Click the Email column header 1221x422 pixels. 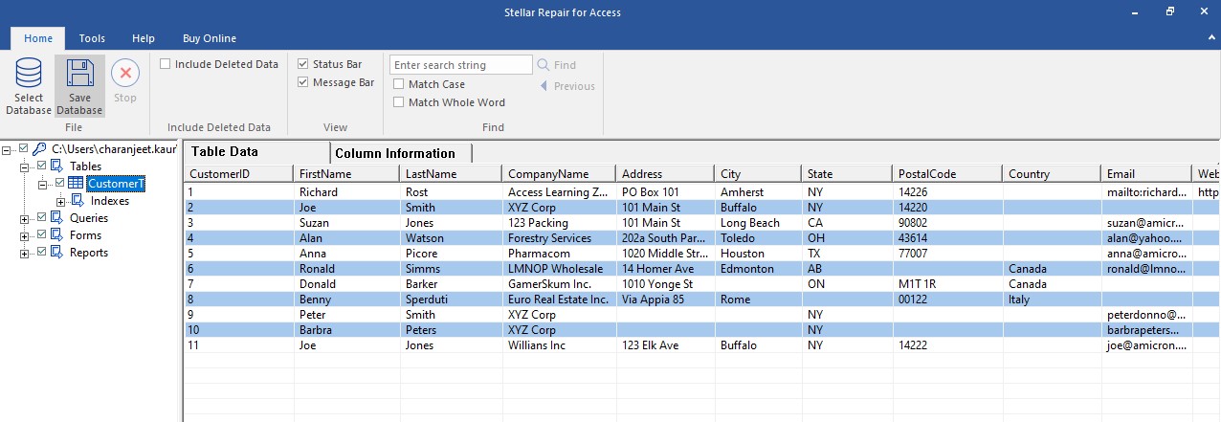pos(1146,174)
